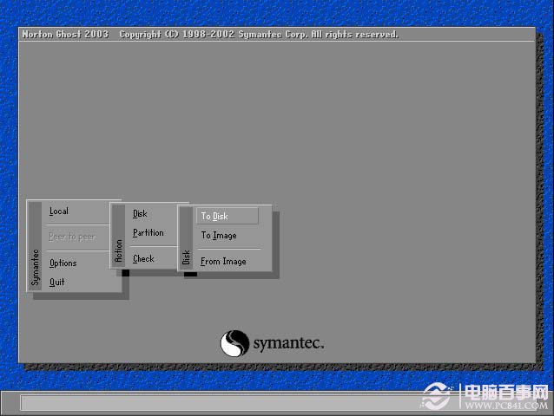This screenshot has height=416, width=554.
Task: Choose To Image in Disk submenu
Action: pyautogui.click(x=219, y=235)
